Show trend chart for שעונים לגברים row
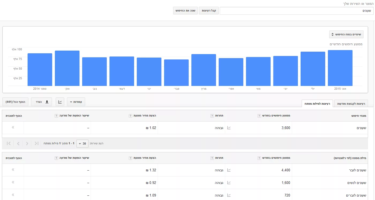The width and height of the screenshot is (375, 200). (x=229, y=195)
